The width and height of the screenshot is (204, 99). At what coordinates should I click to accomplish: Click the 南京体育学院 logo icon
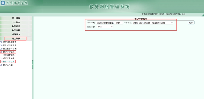(3, 3)
